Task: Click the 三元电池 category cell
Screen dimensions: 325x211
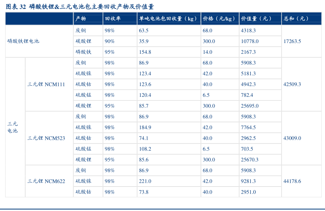Action: click(13, 127)
